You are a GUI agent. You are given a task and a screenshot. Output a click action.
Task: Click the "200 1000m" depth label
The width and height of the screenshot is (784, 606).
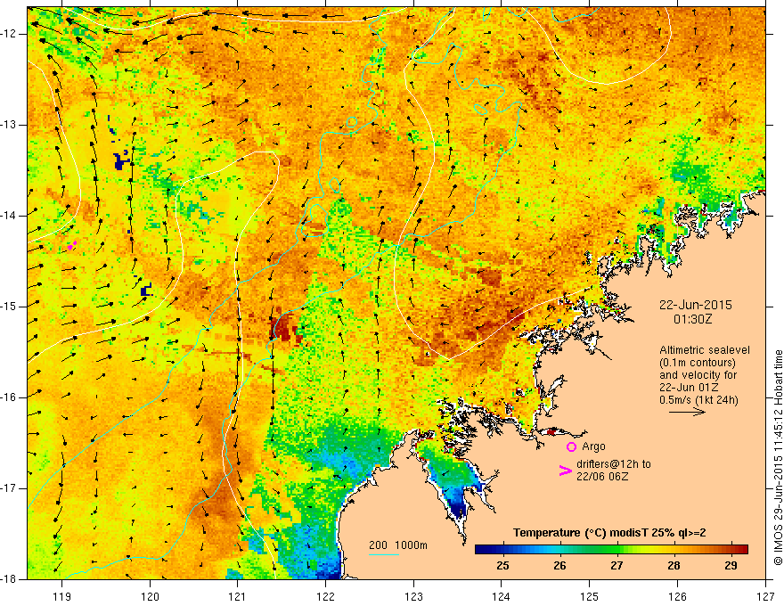(398, 545)
